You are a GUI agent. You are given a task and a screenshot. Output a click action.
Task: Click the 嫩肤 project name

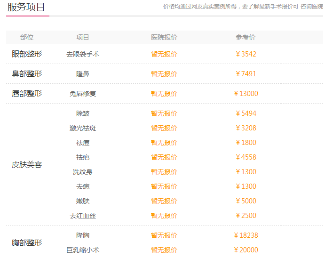point(83,201)
